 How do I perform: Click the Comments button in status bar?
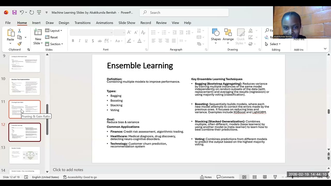click(x=225, y=177)
